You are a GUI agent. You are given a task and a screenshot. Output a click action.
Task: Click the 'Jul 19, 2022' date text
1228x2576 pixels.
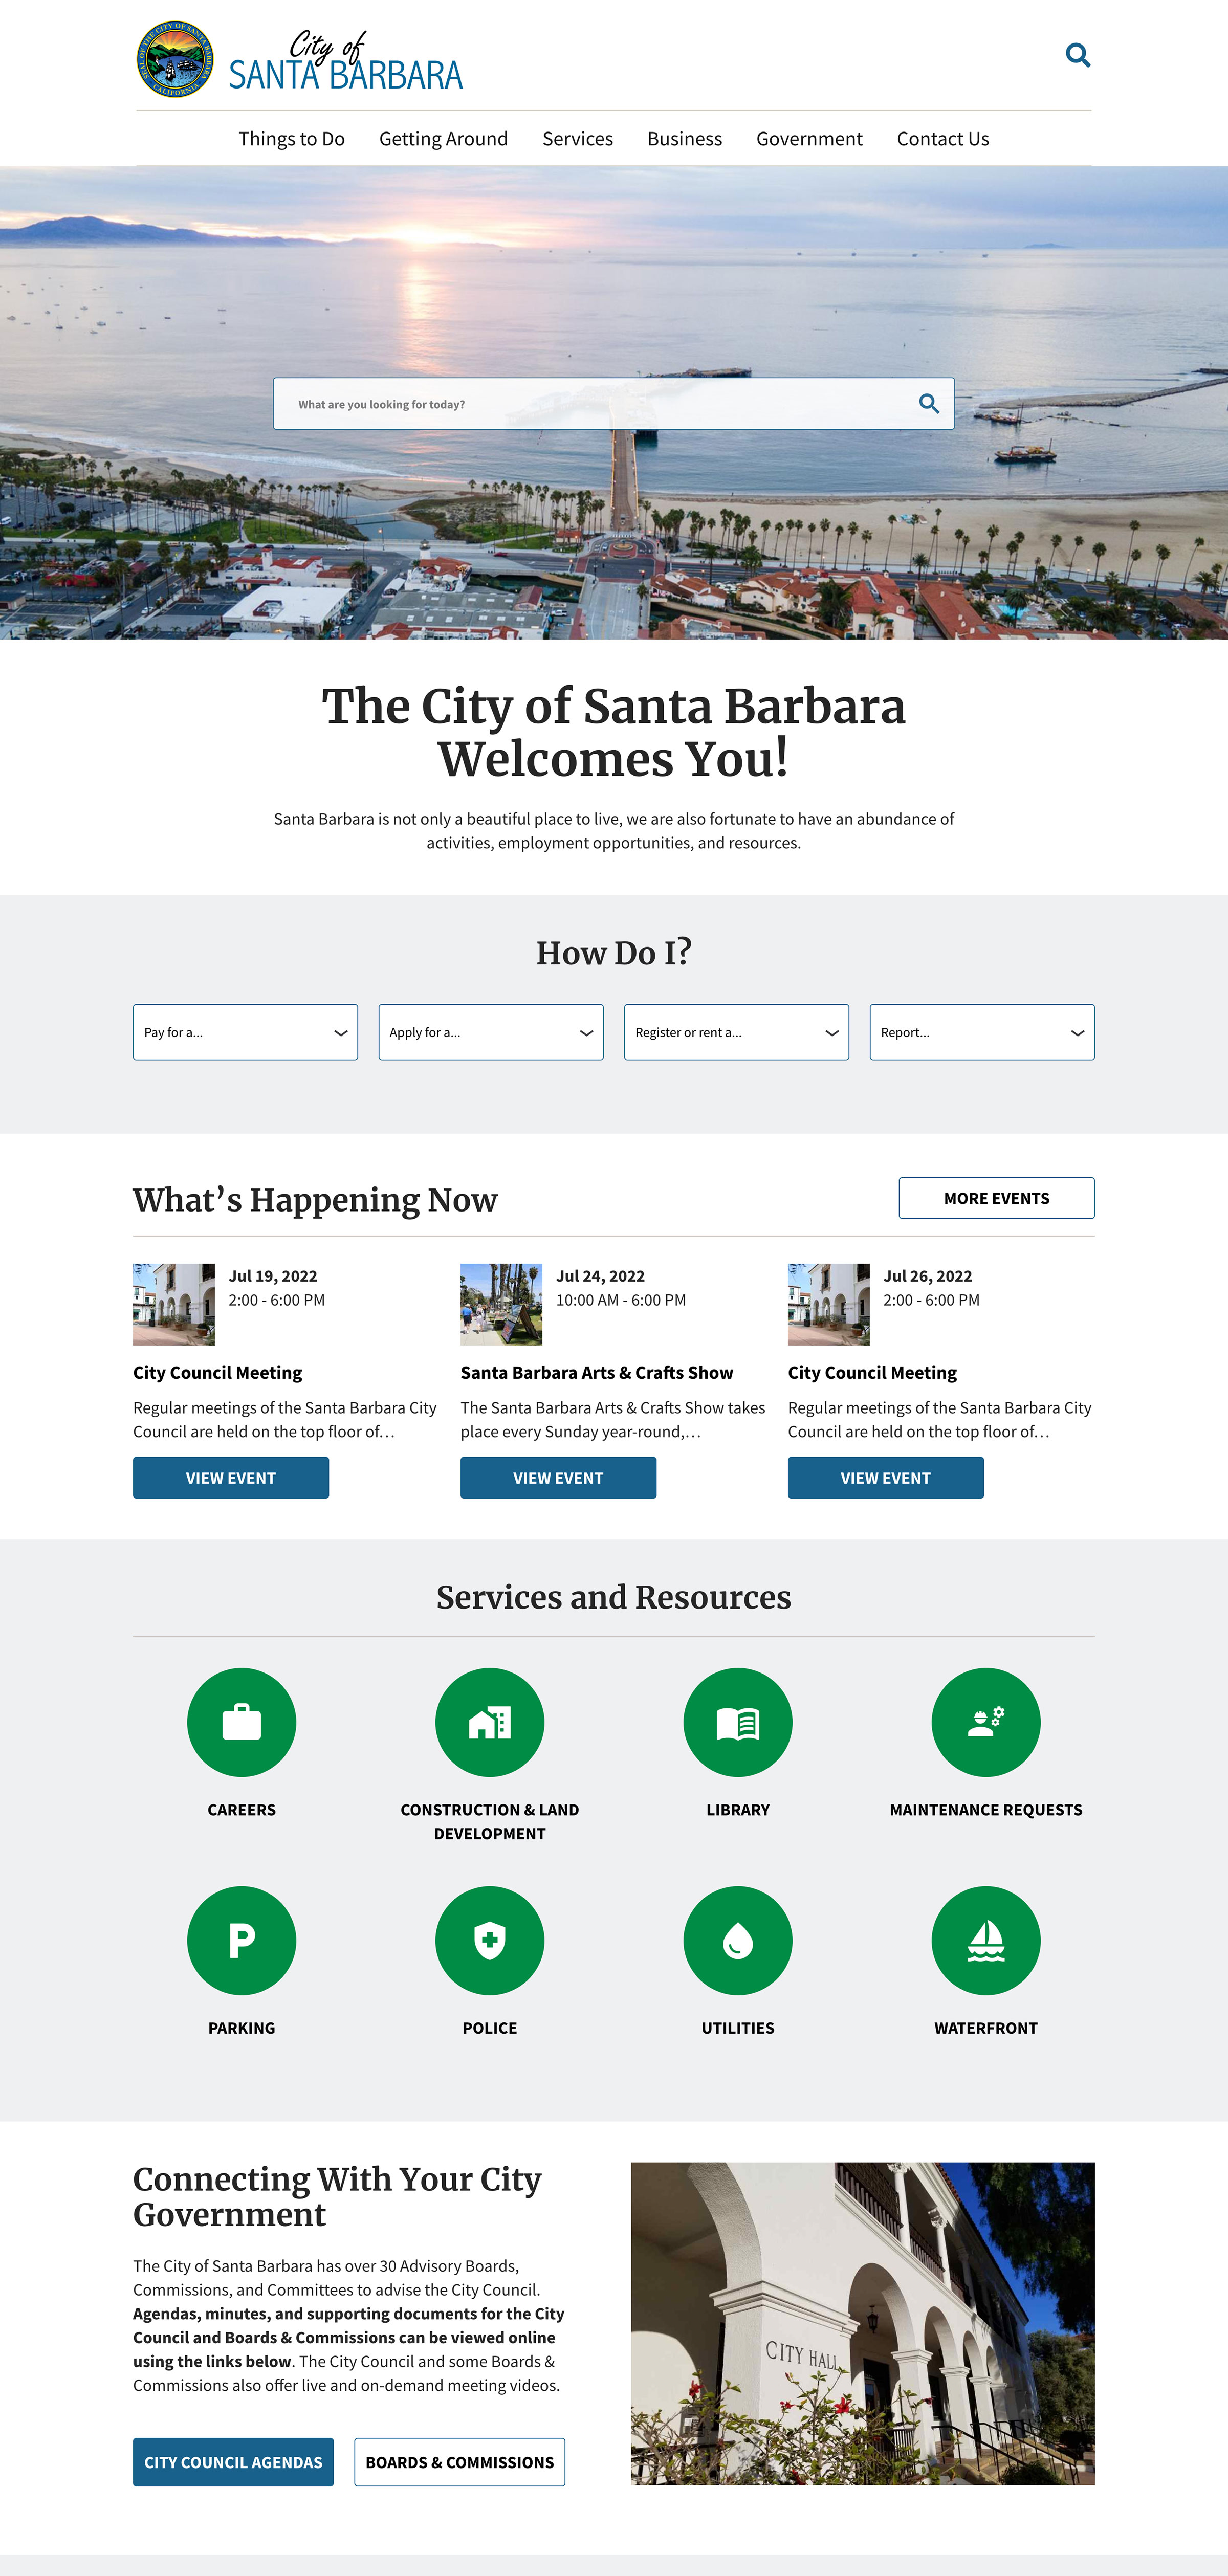pos(273,1276)
